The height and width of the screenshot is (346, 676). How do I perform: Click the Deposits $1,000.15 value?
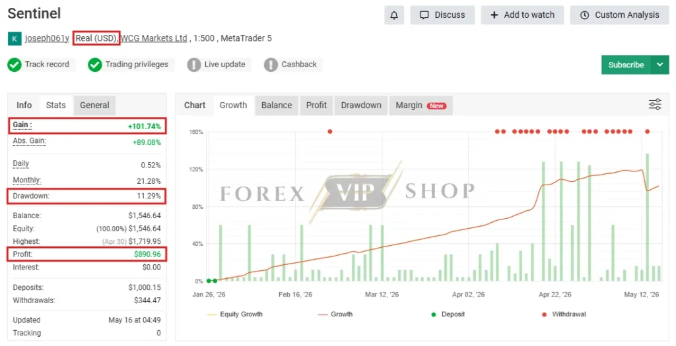click(145, 287)
